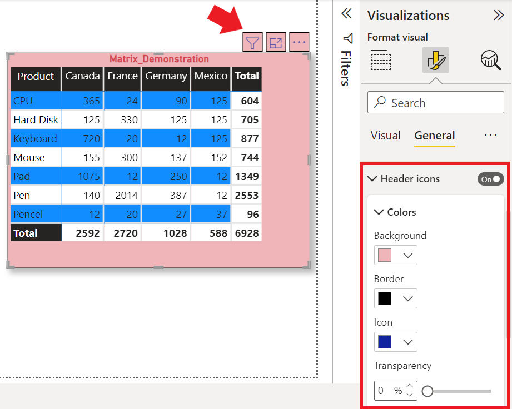Click the search magnifier icon
512x409 pixels.
click(x=380, y=102)
